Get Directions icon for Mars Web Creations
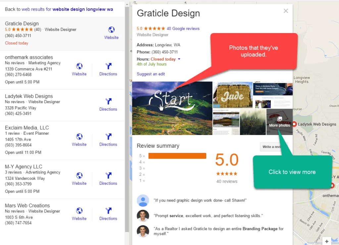 coord(108,211)
